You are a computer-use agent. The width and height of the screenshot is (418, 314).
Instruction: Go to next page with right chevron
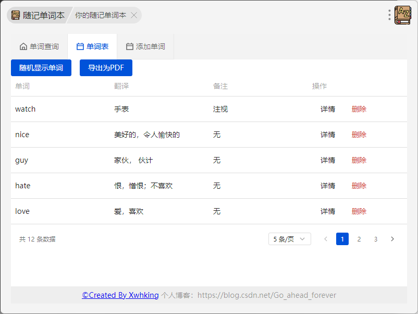click(392, 239)
